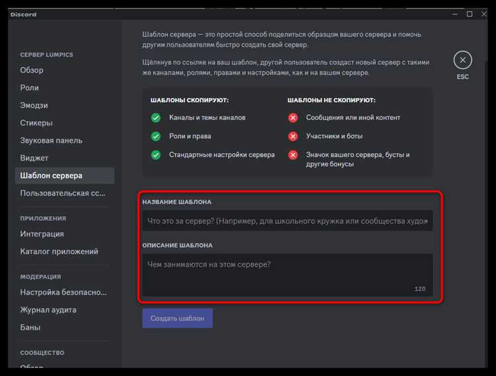
Task: Select the Шаблон сервера sidebar item
Action: [65, 175]
